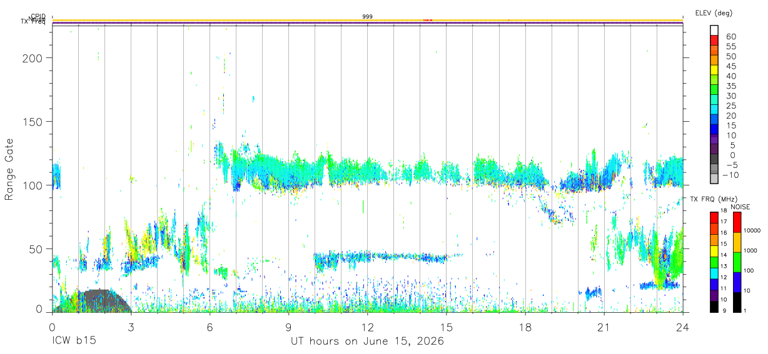Select the red elevation swatch between 60 and 55

point(714,41)
